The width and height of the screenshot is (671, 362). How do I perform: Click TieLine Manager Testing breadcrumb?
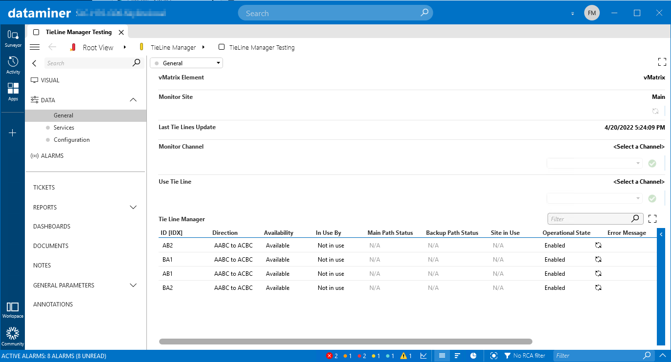[x=262, y=47]
